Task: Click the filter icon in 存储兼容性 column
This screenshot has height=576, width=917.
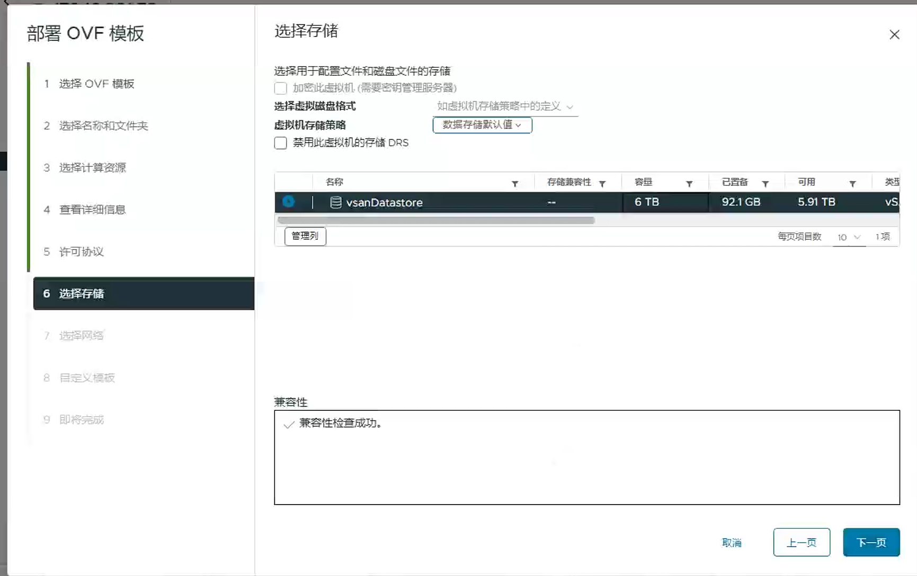Action: (602, 184)
